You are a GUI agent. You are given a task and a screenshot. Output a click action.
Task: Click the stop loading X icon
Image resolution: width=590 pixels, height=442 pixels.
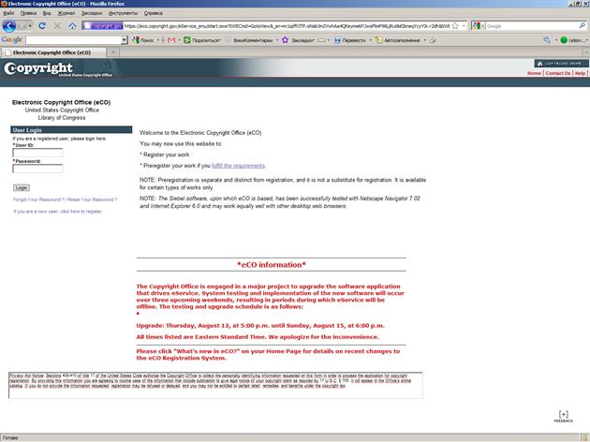click(x=57, y=26)
